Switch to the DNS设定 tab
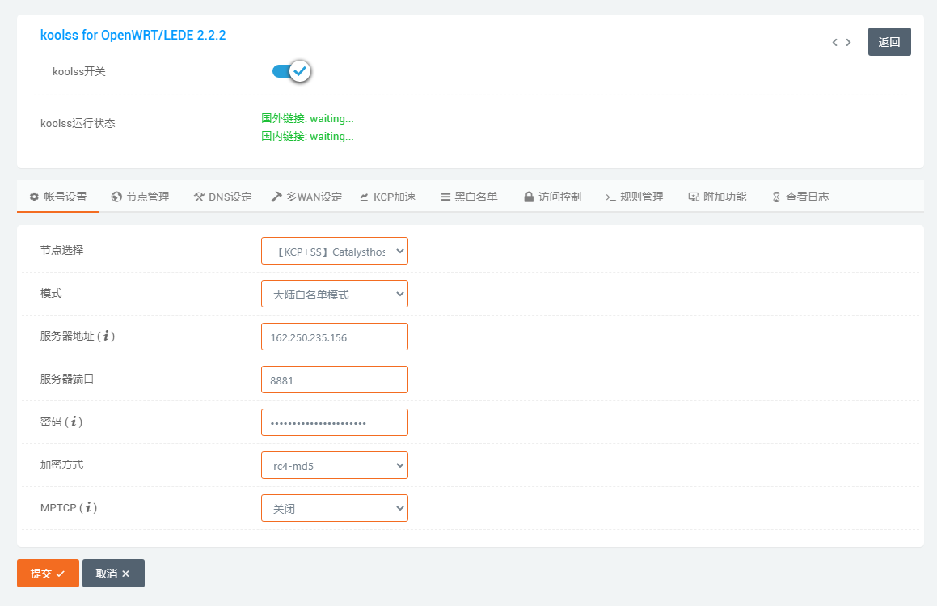This screenshot has width=937, height=606. coord(222,197)
